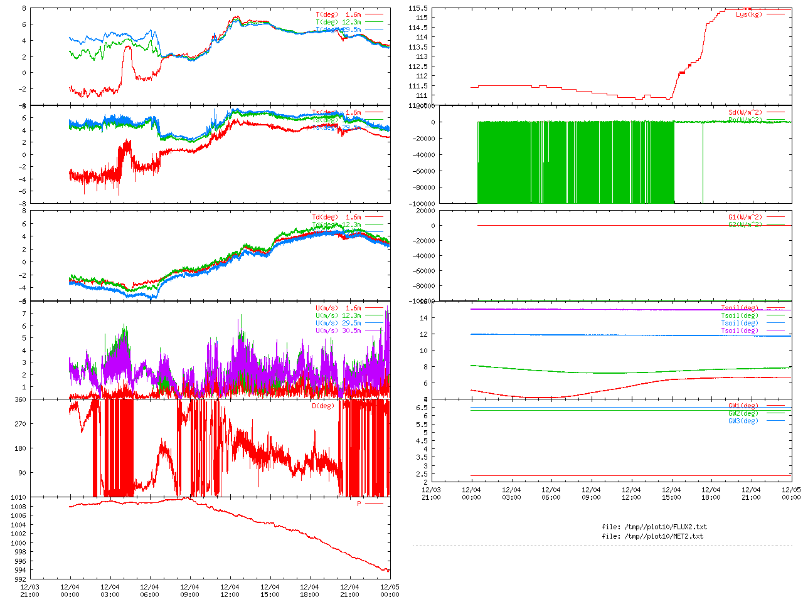Click the 'G1(W/m^2)' legend label
Screen dimensions: 803x602
[x=745, y=217]
